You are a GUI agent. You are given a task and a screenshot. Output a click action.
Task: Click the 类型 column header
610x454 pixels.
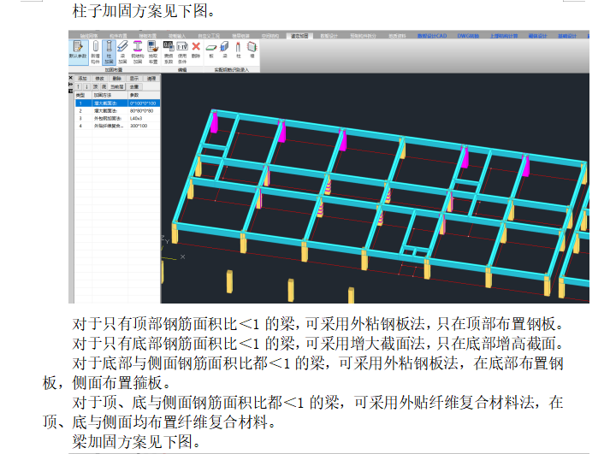click(83, 95)
